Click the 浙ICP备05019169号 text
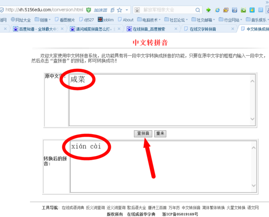The width and height of the screenshot is (269, 217). click(x=180, y=214)
